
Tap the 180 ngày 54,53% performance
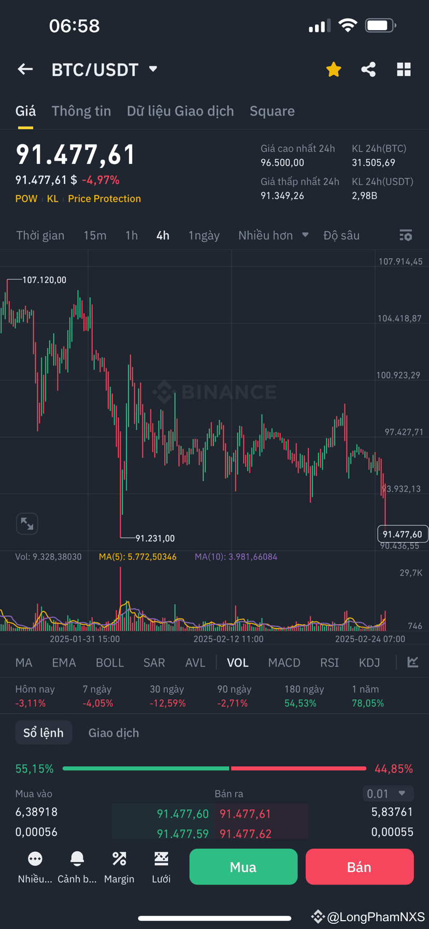pyautogui.click(x=304, y=696)
